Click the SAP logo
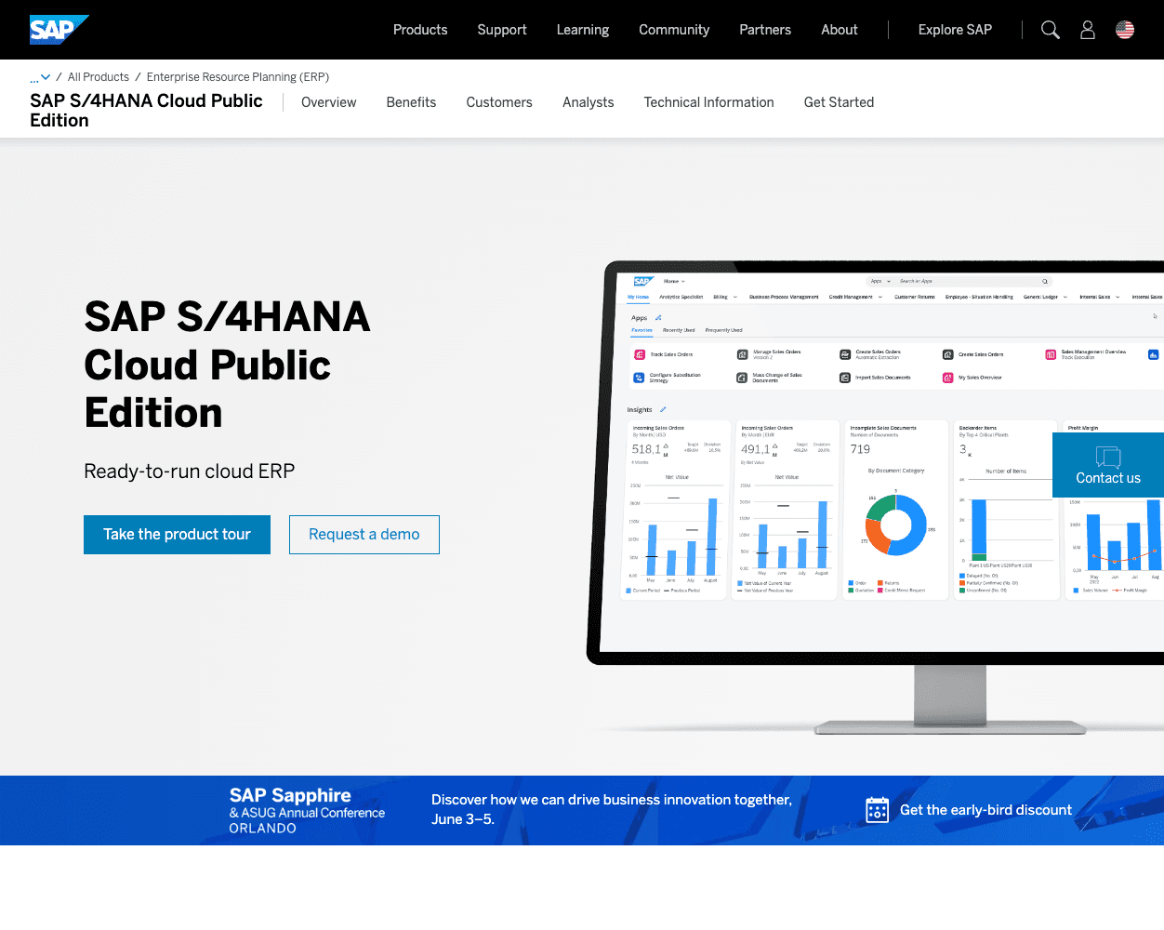 (59, 30)
